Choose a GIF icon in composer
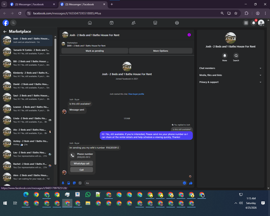 80,183
